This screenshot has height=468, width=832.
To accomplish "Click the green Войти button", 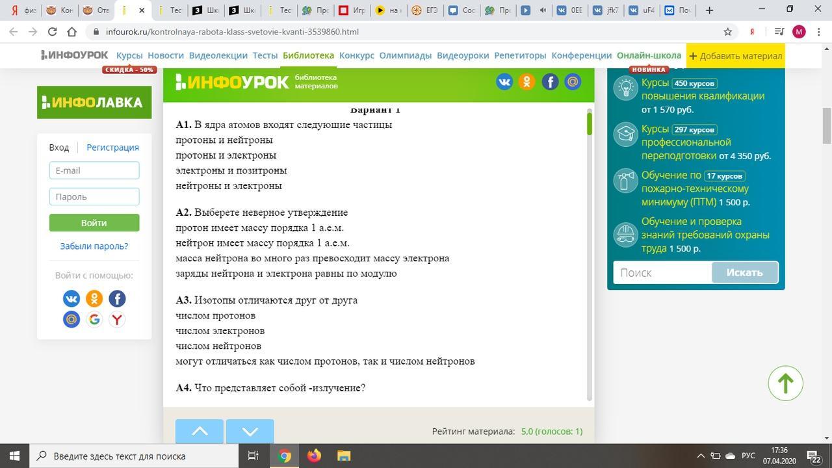I will [94, 223].
